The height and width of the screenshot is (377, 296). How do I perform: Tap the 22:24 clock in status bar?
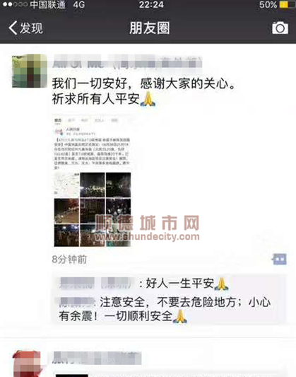pyautogui.click(x=151, y=5)
